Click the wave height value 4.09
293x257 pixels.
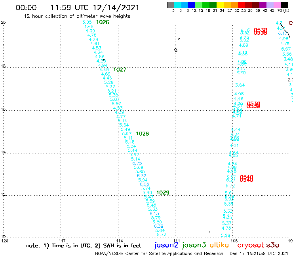point(90,31)
